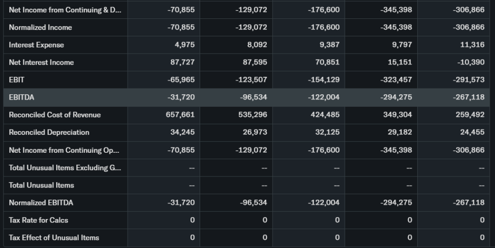
Task: Click the EBITDA row label
Action: point(22,97)
